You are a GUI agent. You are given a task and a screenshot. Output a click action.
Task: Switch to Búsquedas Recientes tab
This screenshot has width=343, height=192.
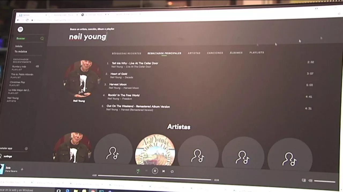[x=126, y=53]
